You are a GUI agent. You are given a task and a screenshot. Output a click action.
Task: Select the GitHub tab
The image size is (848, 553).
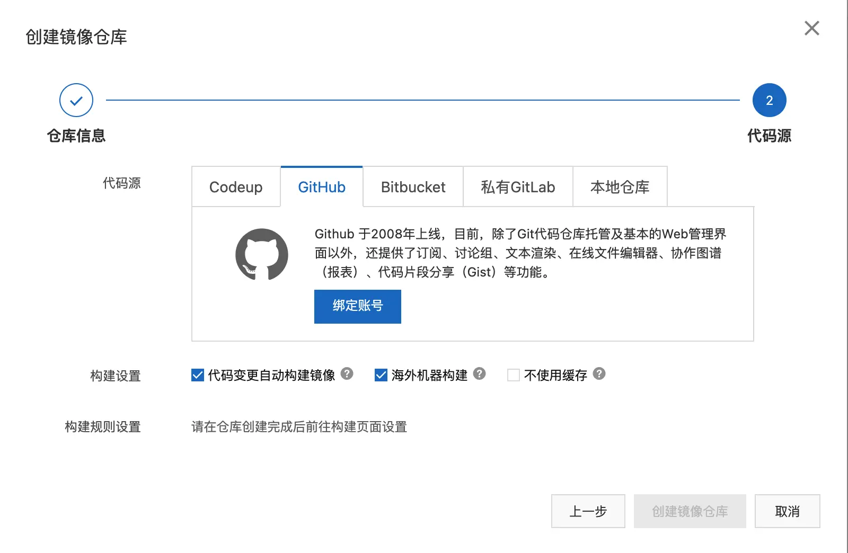pos(322,187)
